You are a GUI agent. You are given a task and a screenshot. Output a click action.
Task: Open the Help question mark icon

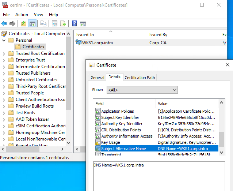[75, 24]
